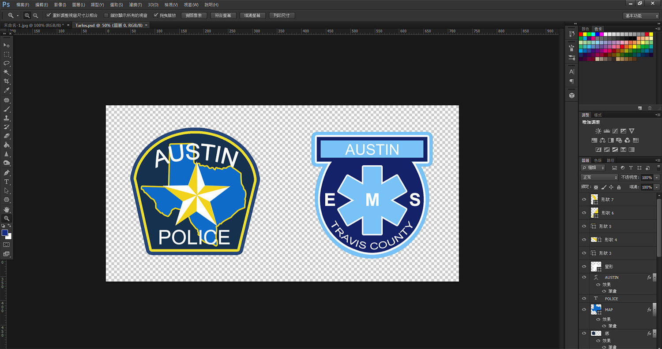
Task: Toggle 重新調整視窗尺寸以相合 checkbox
Action: 49,15
